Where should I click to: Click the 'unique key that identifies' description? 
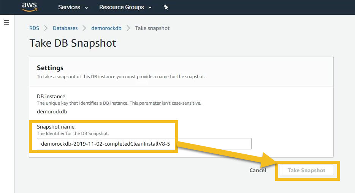119,103
